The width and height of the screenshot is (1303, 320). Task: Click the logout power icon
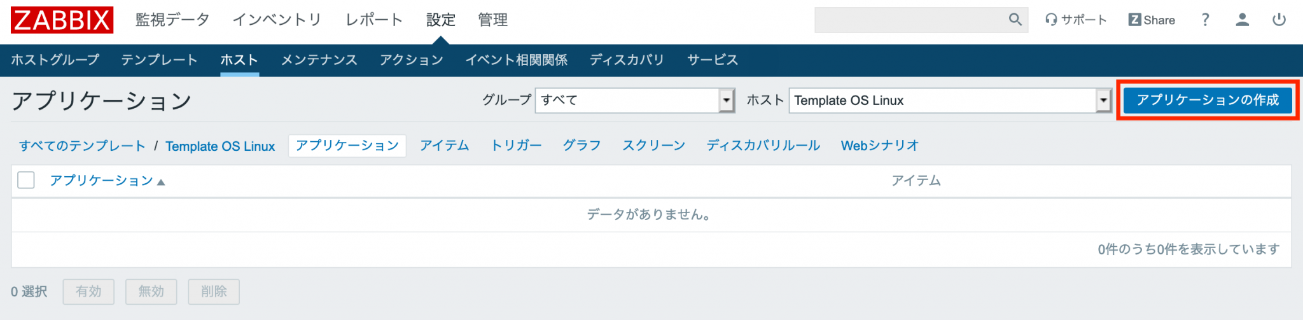1279,20
